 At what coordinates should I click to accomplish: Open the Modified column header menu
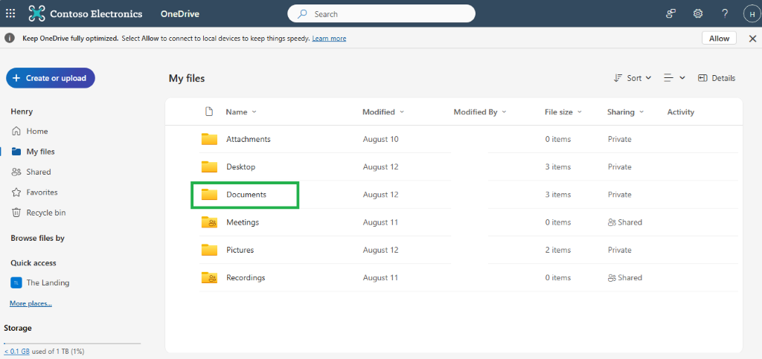click(x=383, y=112)
